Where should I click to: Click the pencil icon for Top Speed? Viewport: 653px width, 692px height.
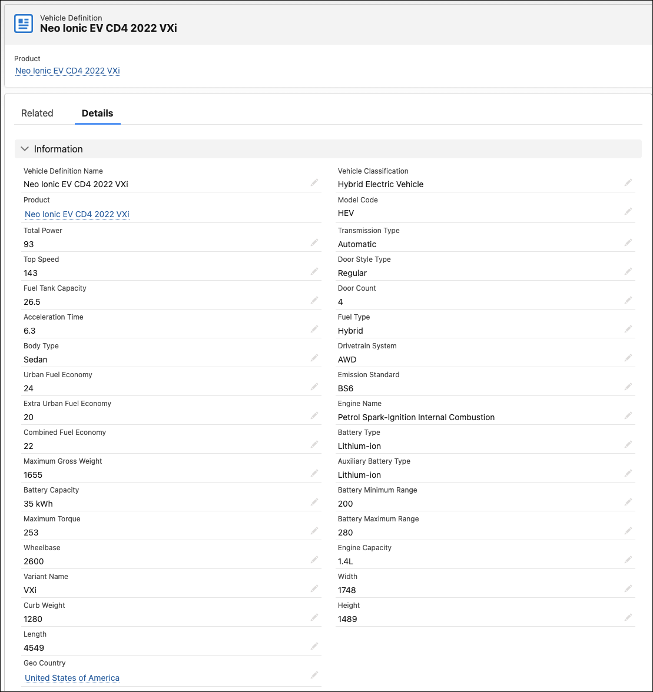click(x=314, y=271)
